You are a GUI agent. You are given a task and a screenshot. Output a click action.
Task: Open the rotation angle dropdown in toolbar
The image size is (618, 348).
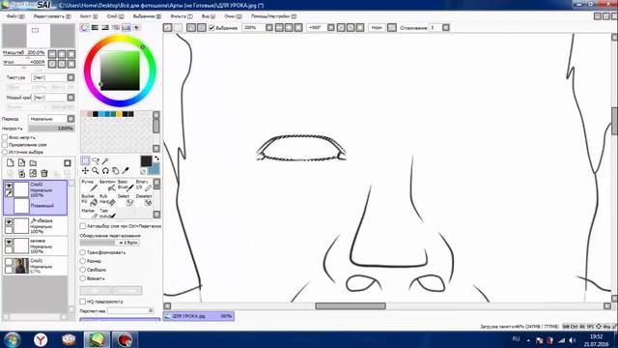[331, 28]
